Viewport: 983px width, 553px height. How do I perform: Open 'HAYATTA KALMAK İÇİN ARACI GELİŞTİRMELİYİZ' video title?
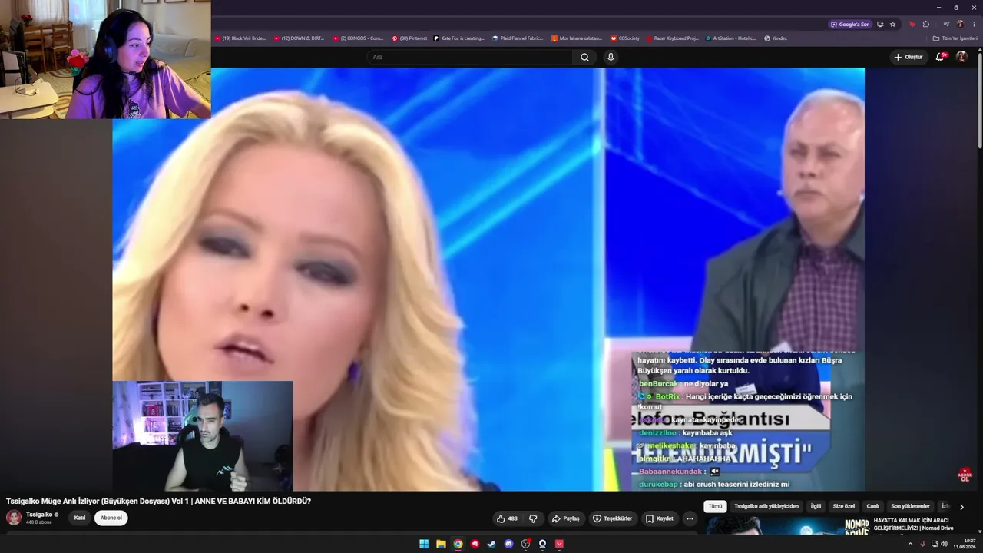[x=913, y=524]
